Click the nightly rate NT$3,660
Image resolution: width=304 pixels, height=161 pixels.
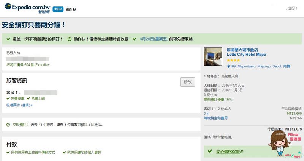294,113
